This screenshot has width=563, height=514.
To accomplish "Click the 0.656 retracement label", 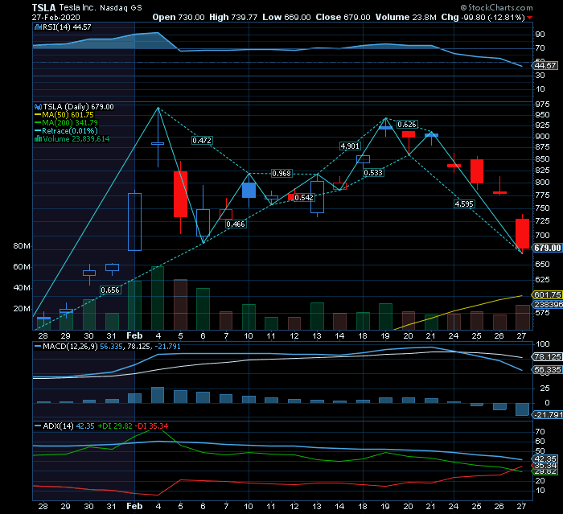I will click(x=110, y=290).
